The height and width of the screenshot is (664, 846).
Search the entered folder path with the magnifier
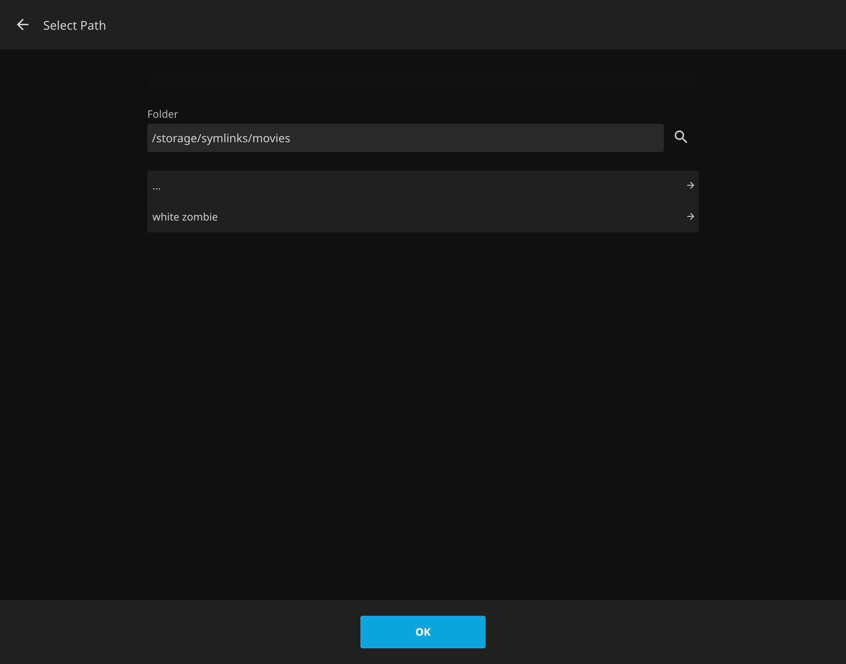[x=680, y=137]
